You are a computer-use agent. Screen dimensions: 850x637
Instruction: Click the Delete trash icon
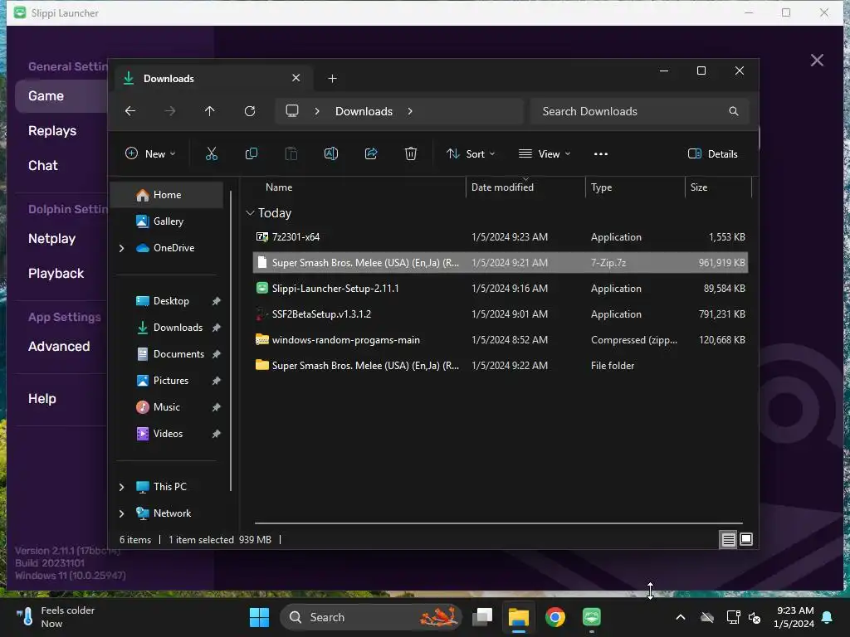tap(411, 153)
